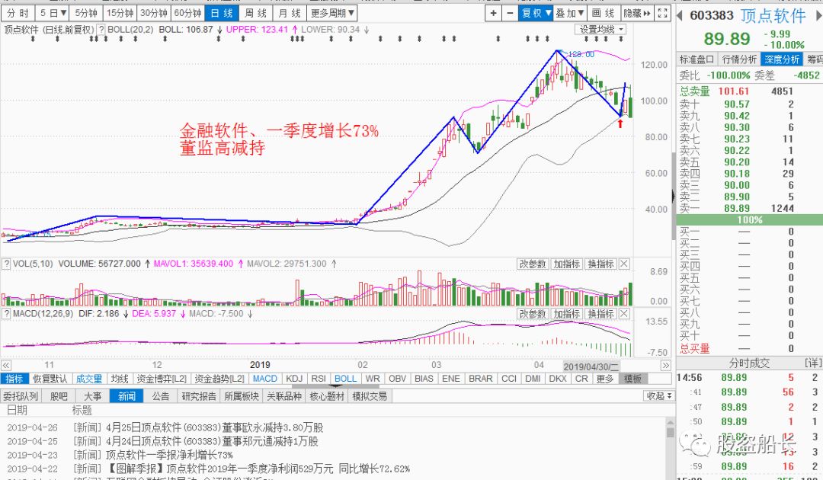Expand the 更多周期 dropdown

pos(333,13)
